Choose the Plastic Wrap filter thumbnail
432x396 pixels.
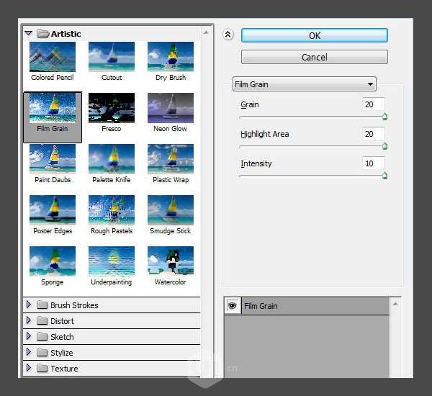[171, 159]
